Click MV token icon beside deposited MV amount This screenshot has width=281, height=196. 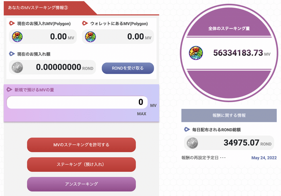[17, 37]
